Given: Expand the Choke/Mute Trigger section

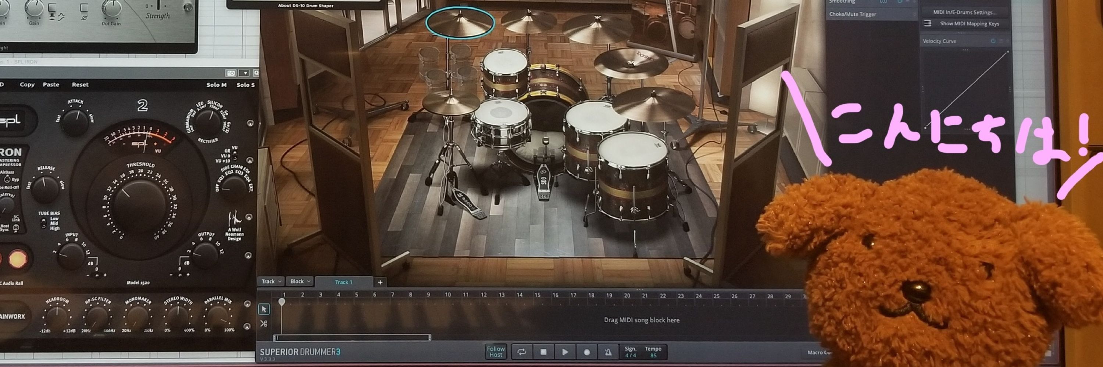Looking at the screenshot, I should click(x=871, y=14).
